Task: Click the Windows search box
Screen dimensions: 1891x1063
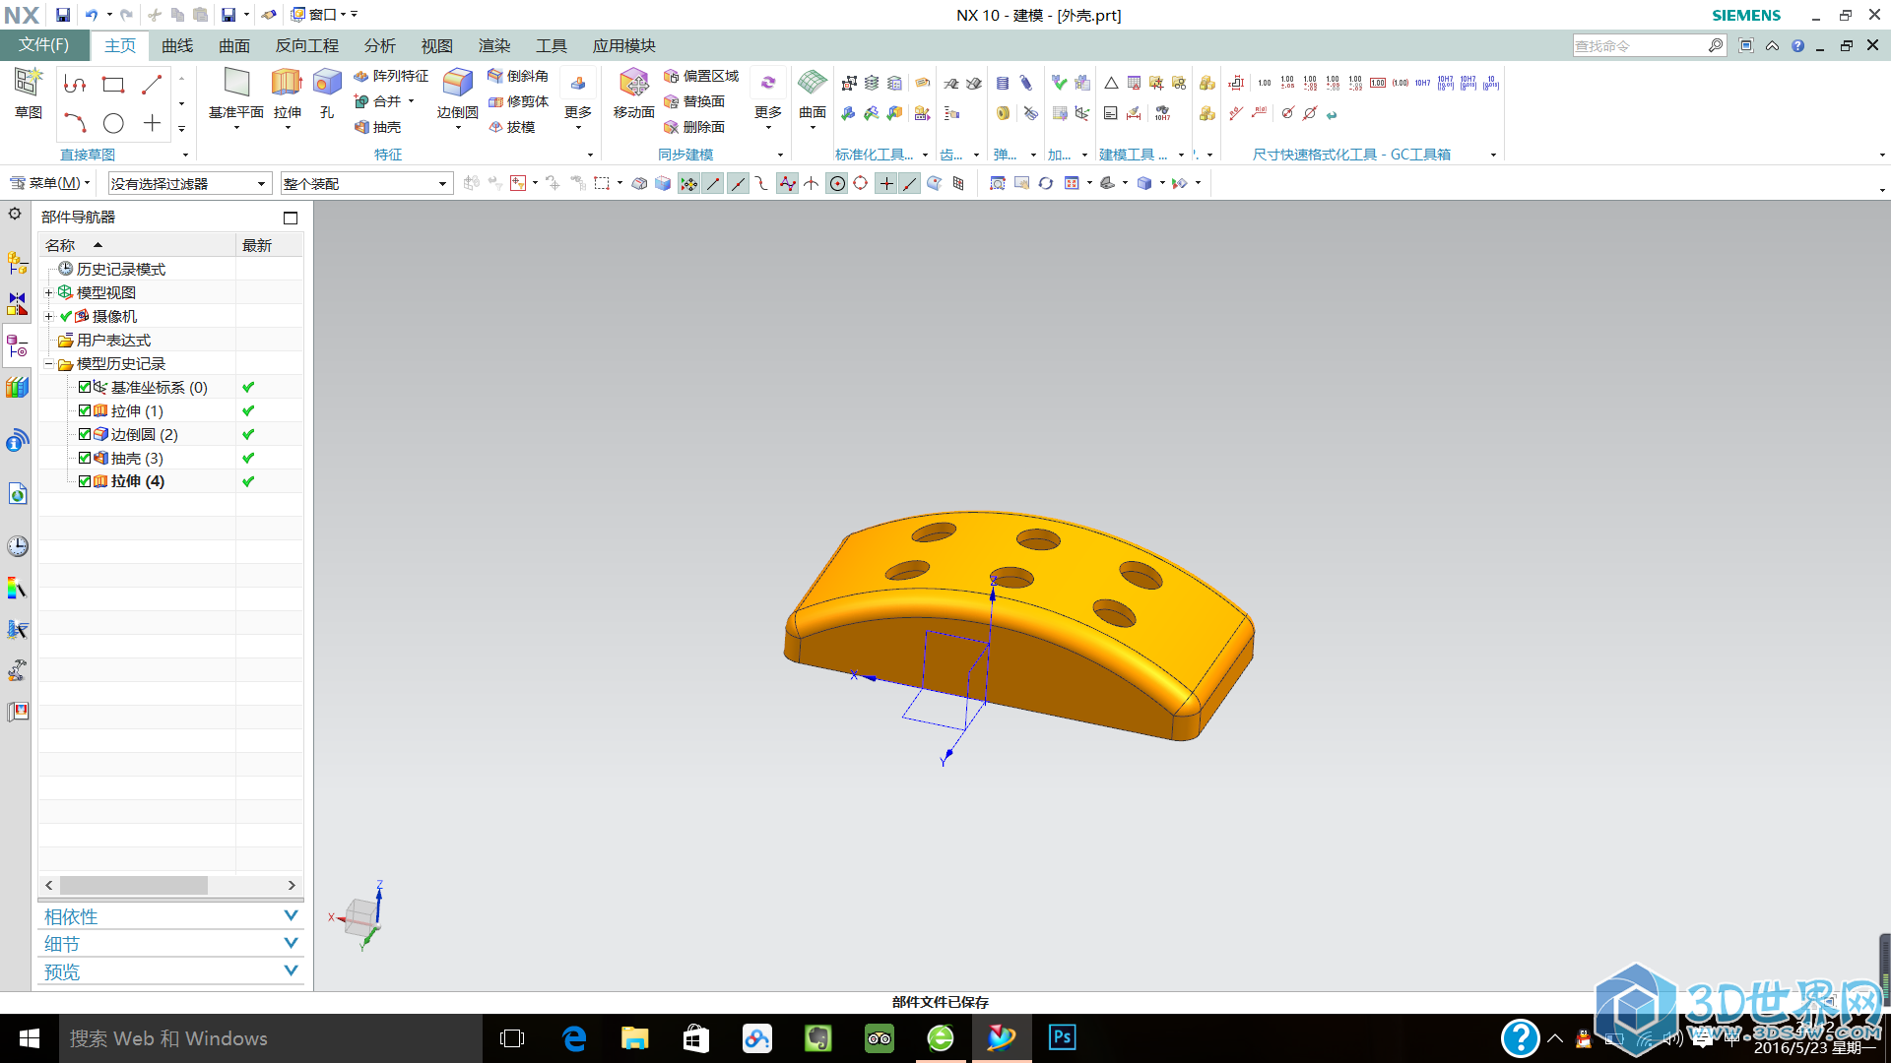Action: point(271,1038)
